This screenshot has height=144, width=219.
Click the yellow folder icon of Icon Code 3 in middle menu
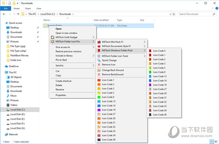[99, 89]
